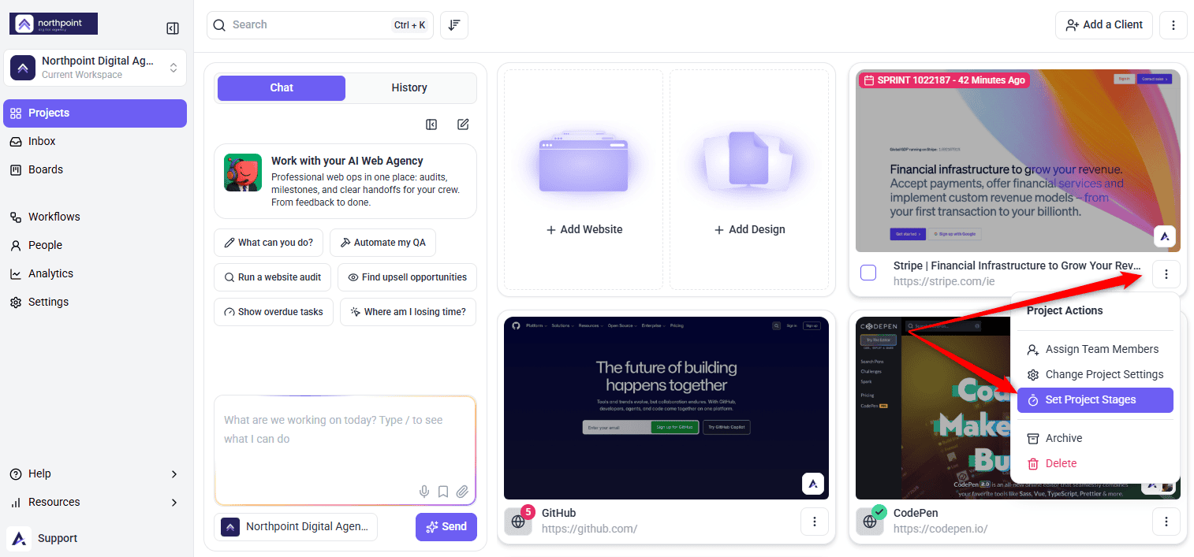Click the attachment paperclip icon in chat input
Image resolution: width=1194 pixels, height=557 pixels.
462,492
